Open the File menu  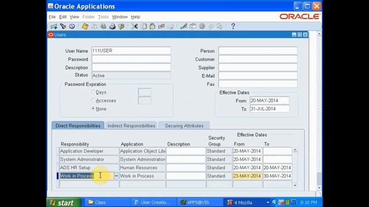[x=52, y=17]
